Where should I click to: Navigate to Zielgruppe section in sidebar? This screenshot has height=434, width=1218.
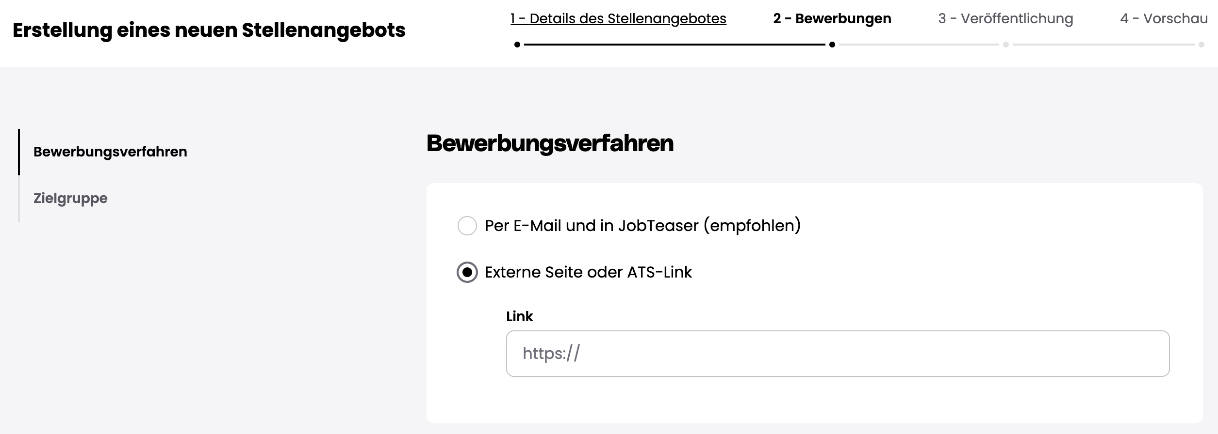tap(70, 198)
